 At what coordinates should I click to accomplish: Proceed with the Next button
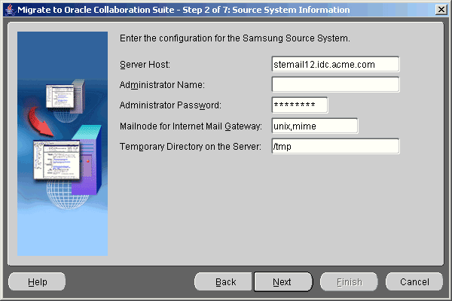tap(283, 281)
